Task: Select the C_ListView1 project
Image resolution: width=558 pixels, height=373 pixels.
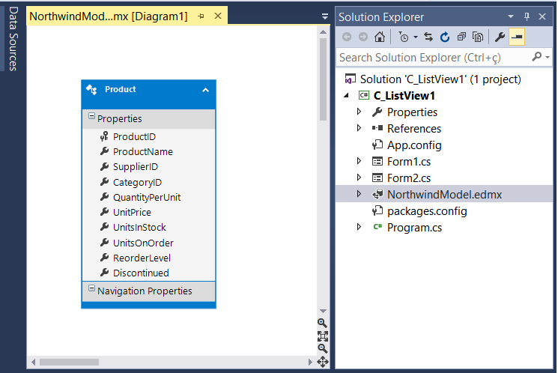Action: click(x=404, y=95)
